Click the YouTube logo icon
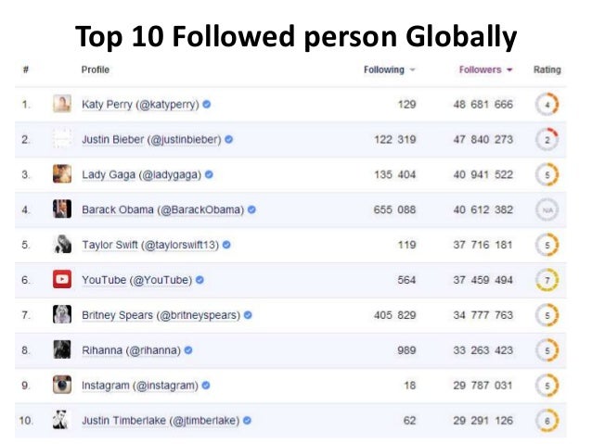Viewport: 592px width, 444px height. 62,279
